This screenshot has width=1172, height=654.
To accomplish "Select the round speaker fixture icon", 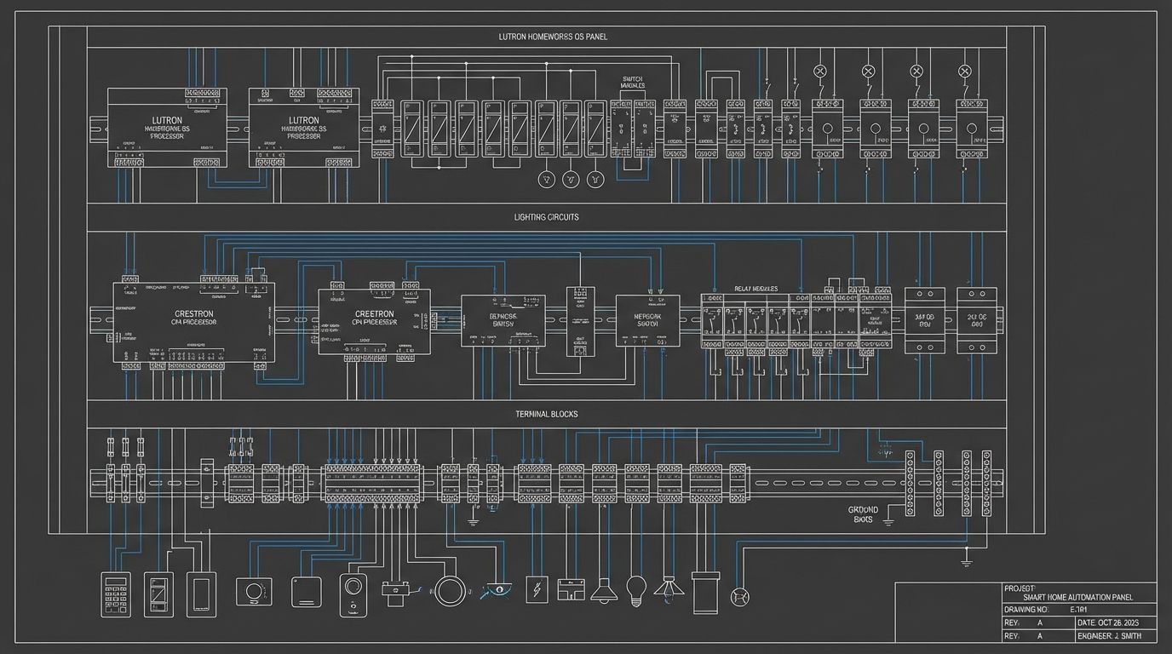I will coord(450,593).
